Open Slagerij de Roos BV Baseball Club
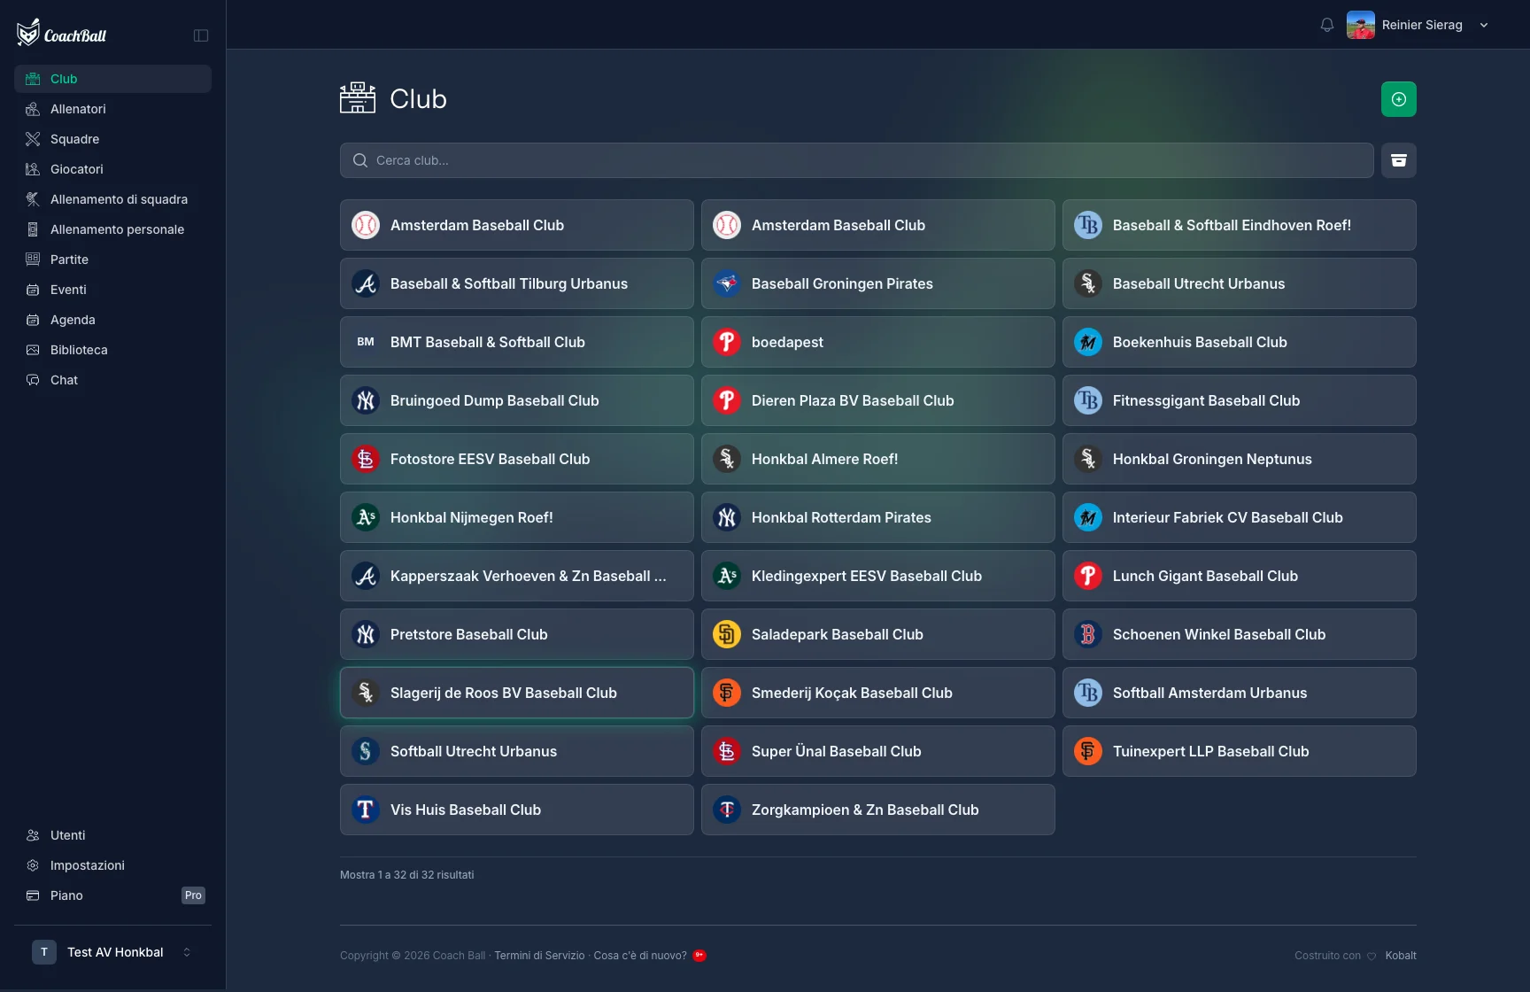 coord(516,693)
